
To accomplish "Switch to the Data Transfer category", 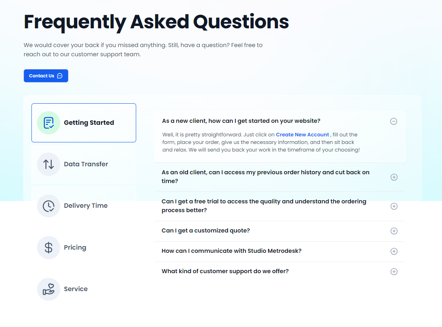I will pos(84,164).
